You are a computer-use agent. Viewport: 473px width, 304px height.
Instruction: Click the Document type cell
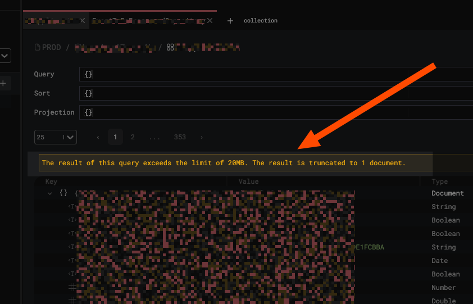[x=448, y=193]
